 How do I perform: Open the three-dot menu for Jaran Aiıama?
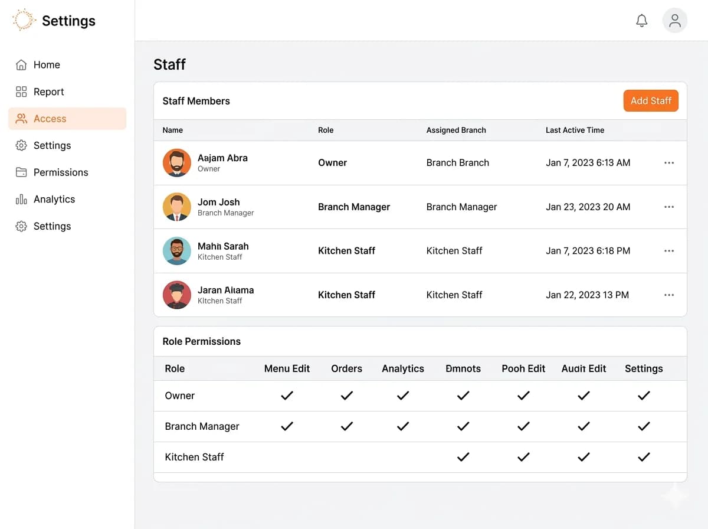669,295
